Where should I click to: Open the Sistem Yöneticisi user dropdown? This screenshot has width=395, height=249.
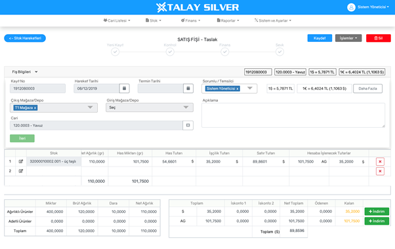point(373,7)
